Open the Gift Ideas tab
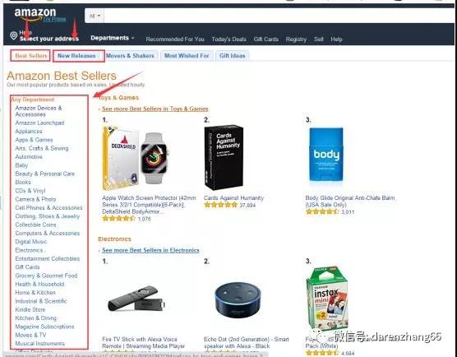457x357 pixels. [x=233, y=56]
